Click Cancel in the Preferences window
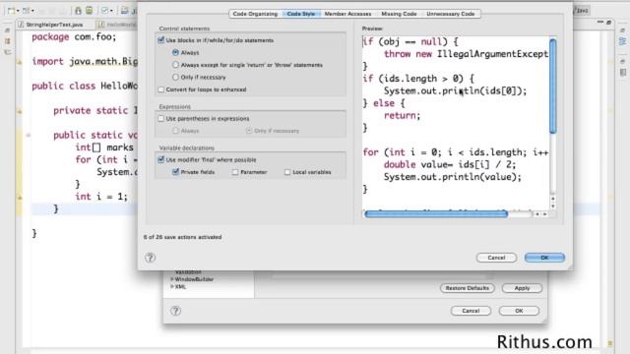The width and height of the screenshot is (630, 354). [471, 311]
